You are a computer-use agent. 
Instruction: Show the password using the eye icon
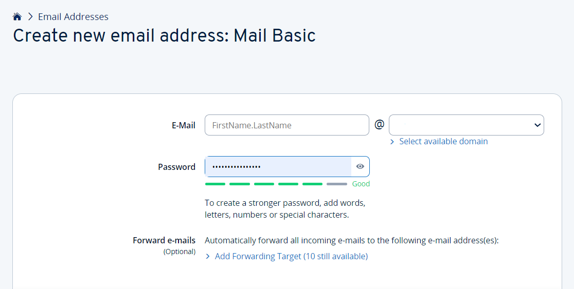(360, 166)
